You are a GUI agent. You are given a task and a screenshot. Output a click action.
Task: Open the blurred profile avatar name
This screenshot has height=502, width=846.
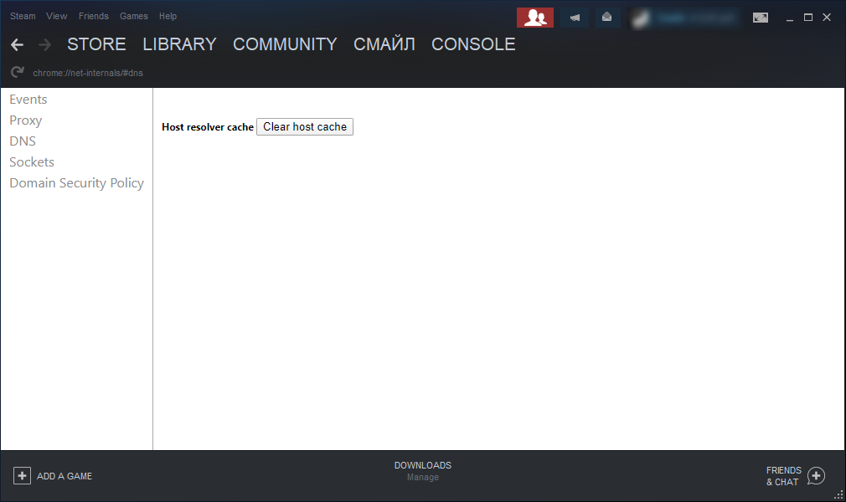(x=684, y=18)
